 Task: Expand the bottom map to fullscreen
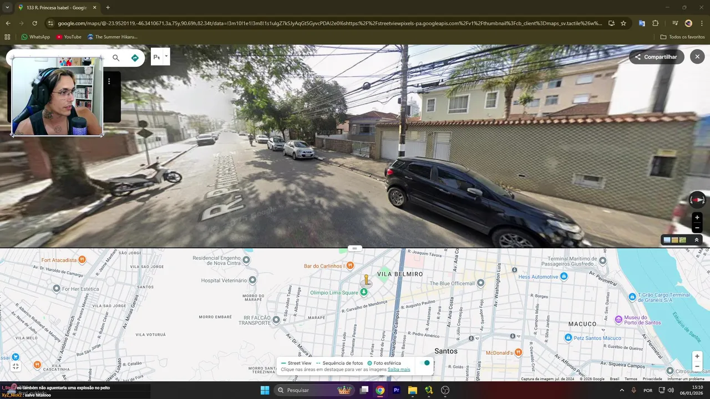16,366
